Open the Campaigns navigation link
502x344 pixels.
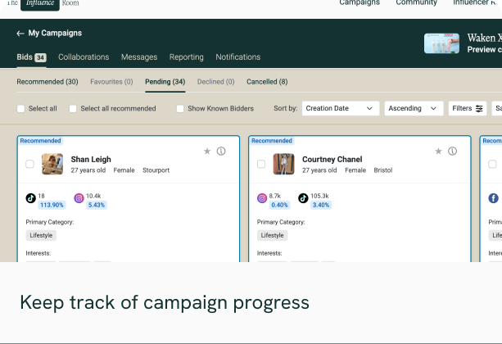tap(360, 3)
